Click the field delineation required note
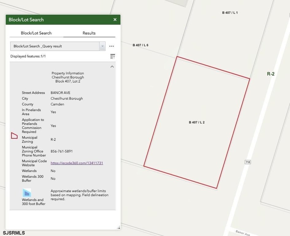This screenshot has height=236, width=290. (x=79, y=195)
